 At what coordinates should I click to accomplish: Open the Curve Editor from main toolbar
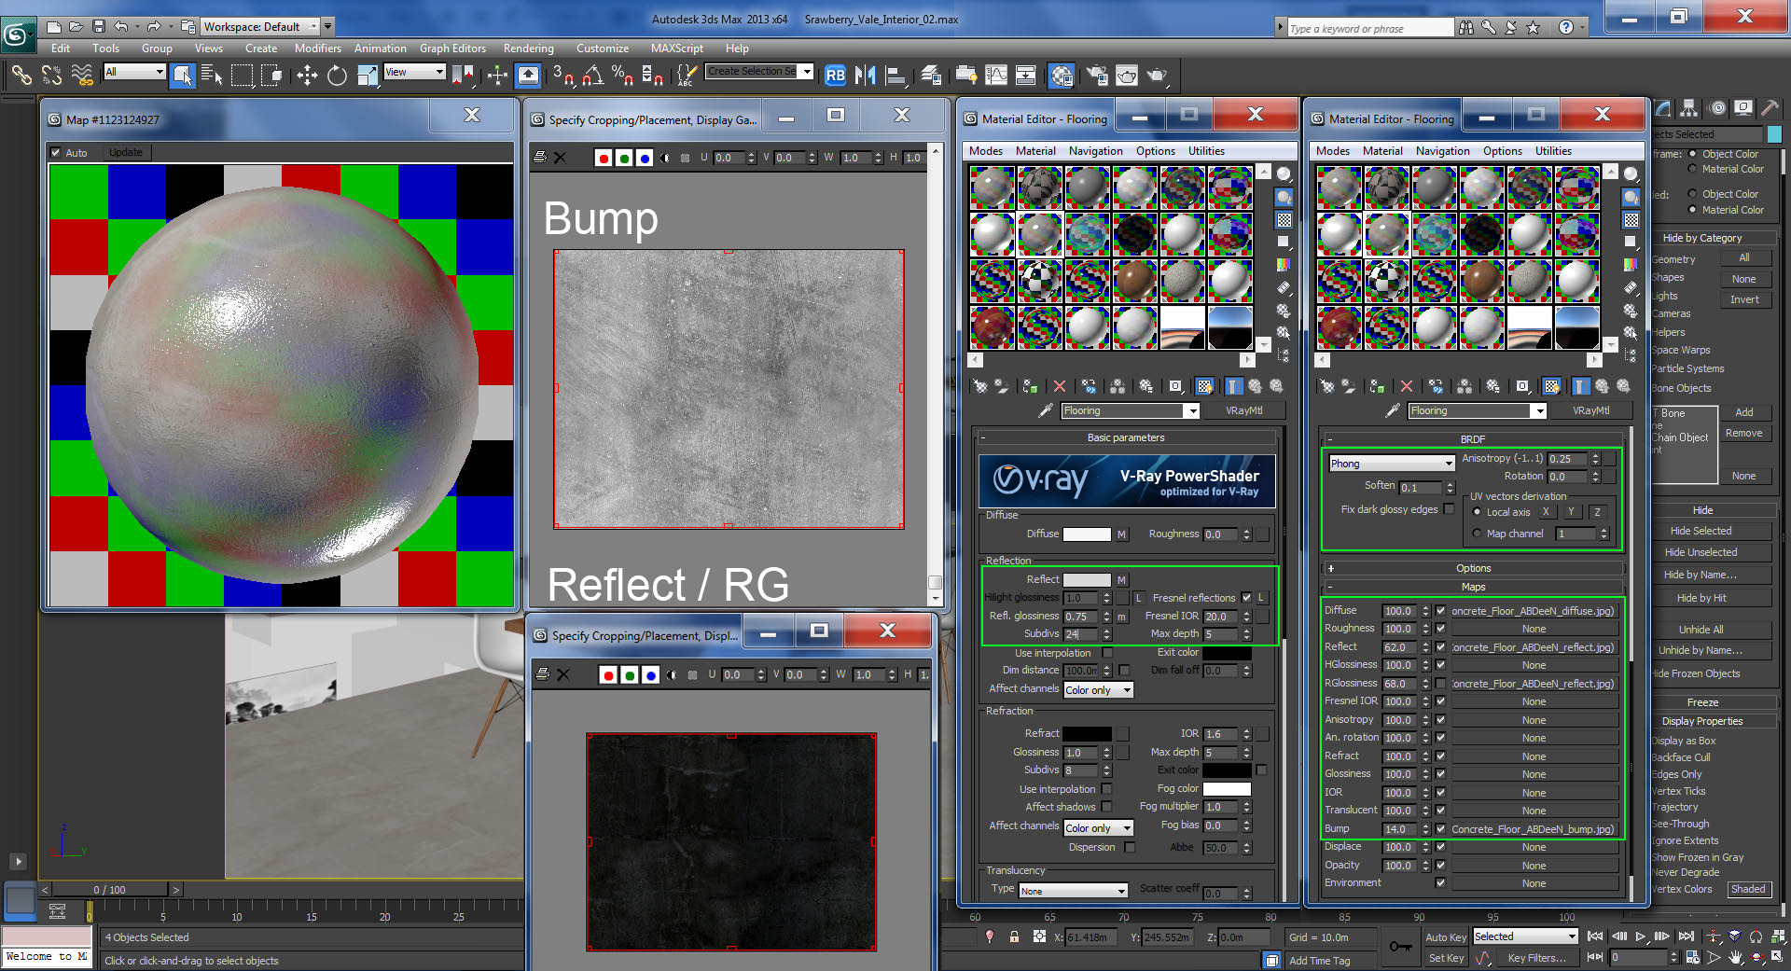pos(996,76)
